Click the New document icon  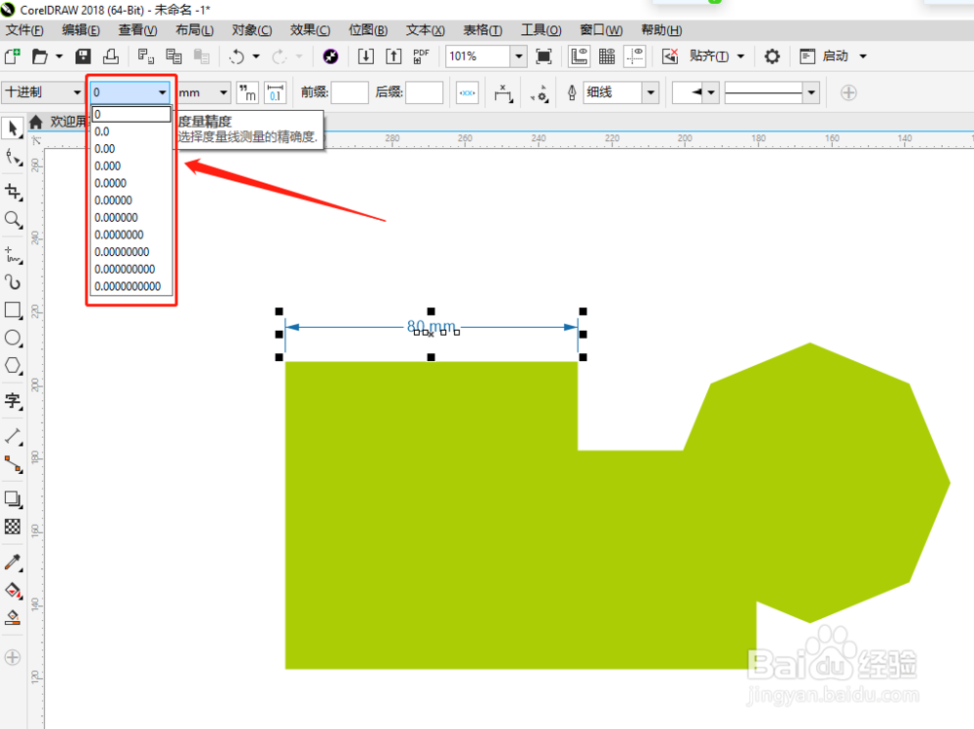point(13,56)
